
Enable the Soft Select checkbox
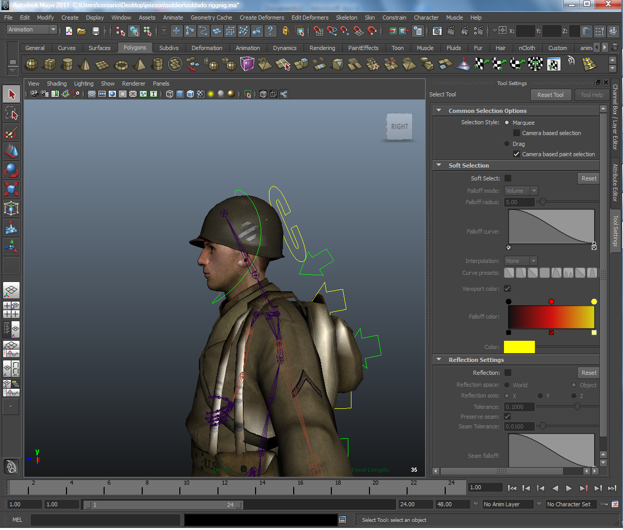tap(508, 178)
